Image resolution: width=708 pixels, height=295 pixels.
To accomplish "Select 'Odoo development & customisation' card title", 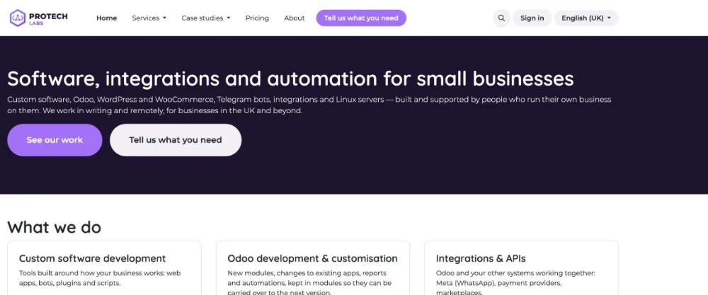I will pyautogui.click(x=312, y=258).
